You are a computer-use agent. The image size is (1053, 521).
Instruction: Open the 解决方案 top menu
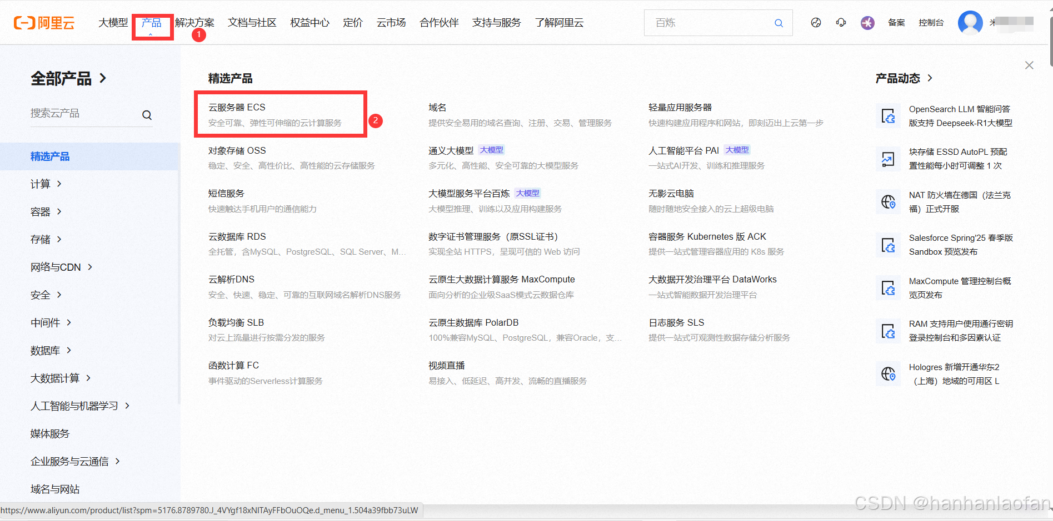coord(194,23)
